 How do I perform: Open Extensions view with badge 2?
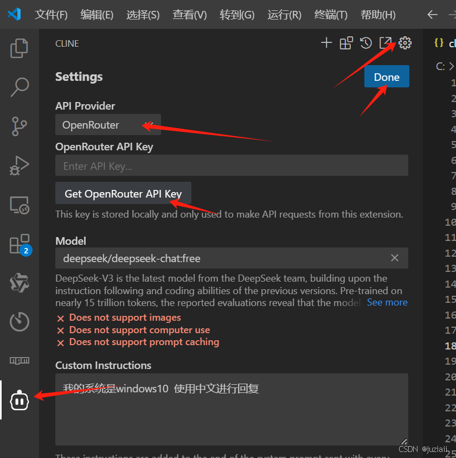click(x=21, y=245)
